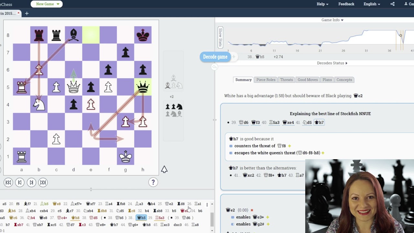Click the evaluation graph marker near move 36
The image size is (414, 233).
coord(400,36)
